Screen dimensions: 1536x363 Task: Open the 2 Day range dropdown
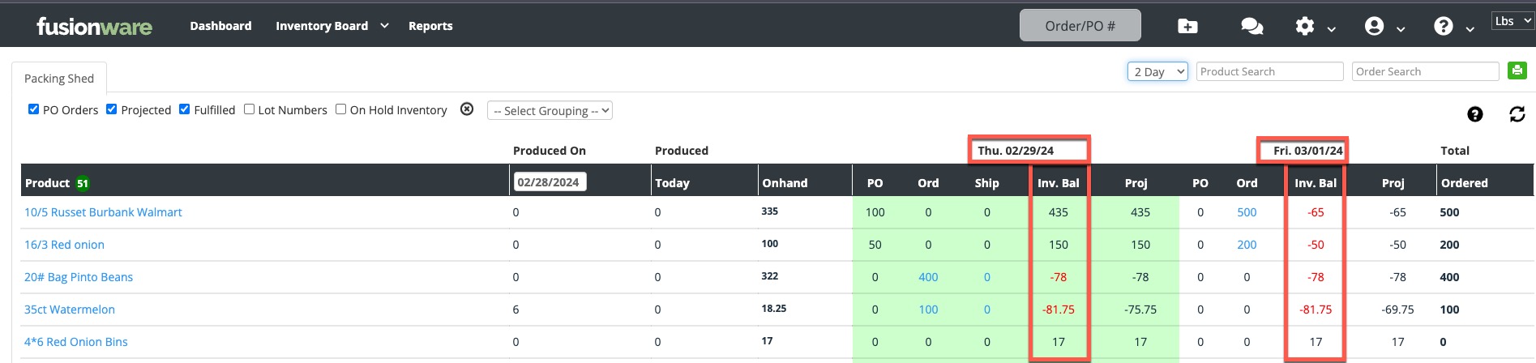click(x=1157, y=71)
